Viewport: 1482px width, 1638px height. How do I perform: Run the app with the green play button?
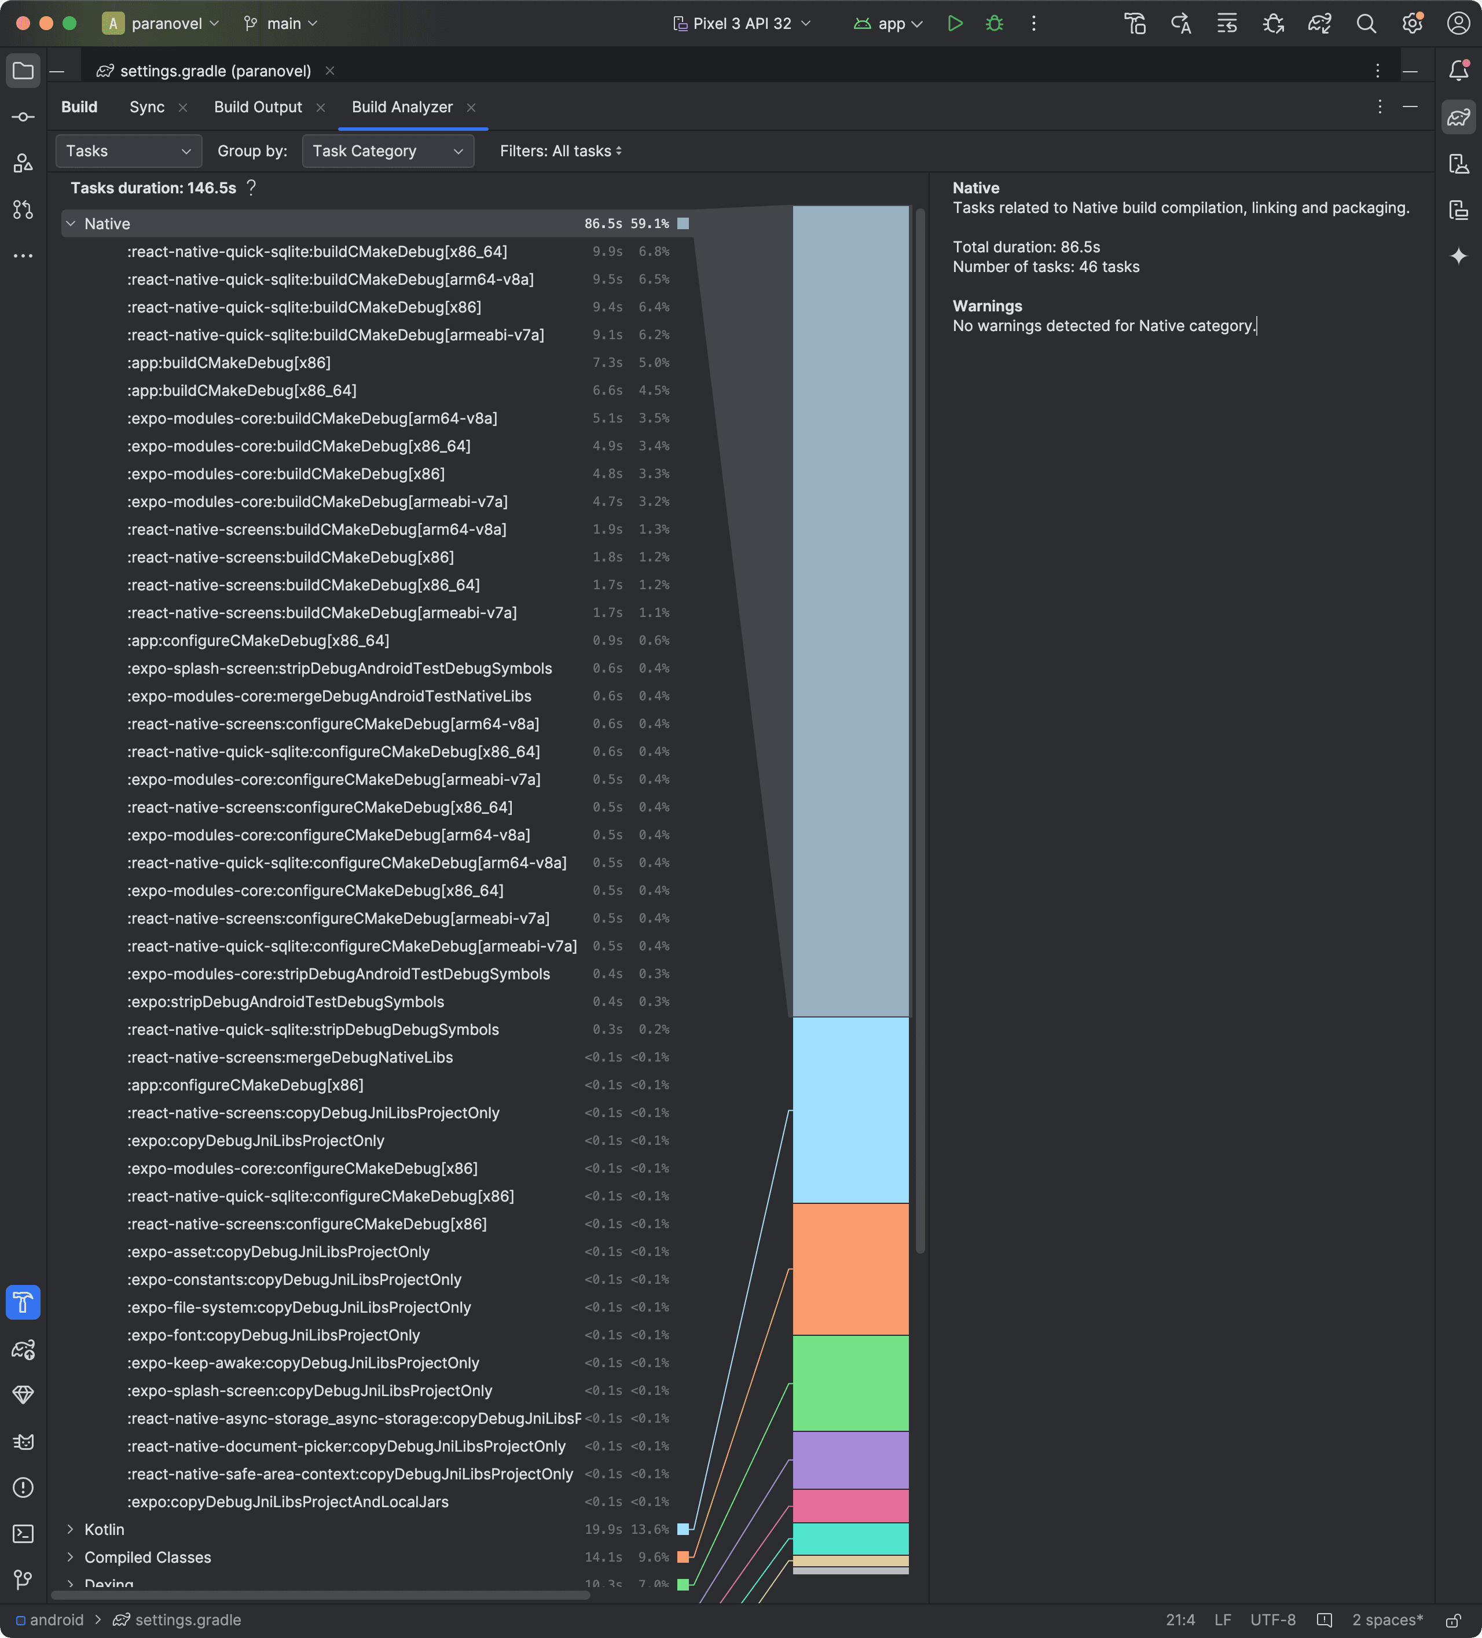956,24
